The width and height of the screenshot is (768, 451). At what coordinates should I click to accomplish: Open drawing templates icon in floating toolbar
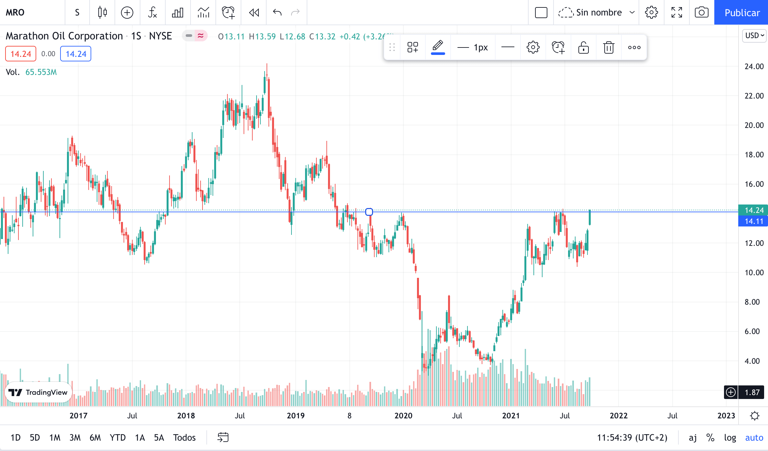(412, 47)
